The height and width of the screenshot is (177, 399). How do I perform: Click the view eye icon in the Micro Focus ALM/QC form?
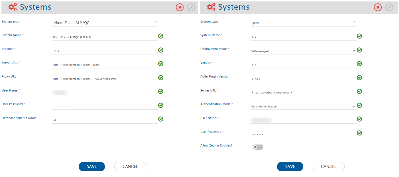pyautogui.click(x=180, y=8)
